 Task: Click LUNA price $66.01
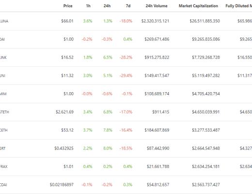click(67, 21)
